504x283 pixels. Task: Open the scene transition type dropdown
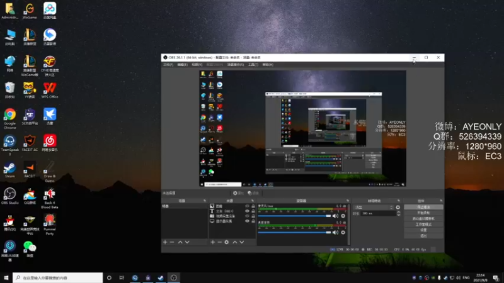click(374, 208)
